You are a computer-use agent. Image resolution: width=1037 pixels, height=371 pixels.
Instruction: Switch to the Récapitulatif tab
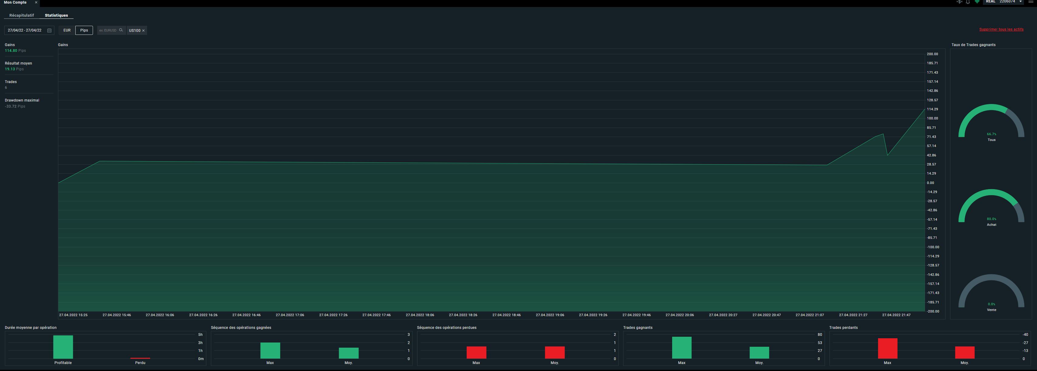(x=22, y=15)
